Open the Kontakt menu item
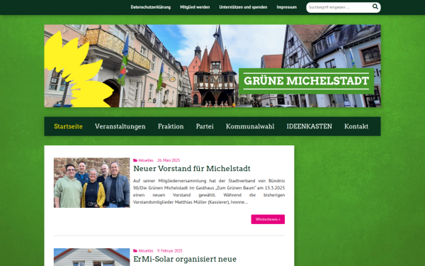This screenshot has width=425, height=266. 356,126
